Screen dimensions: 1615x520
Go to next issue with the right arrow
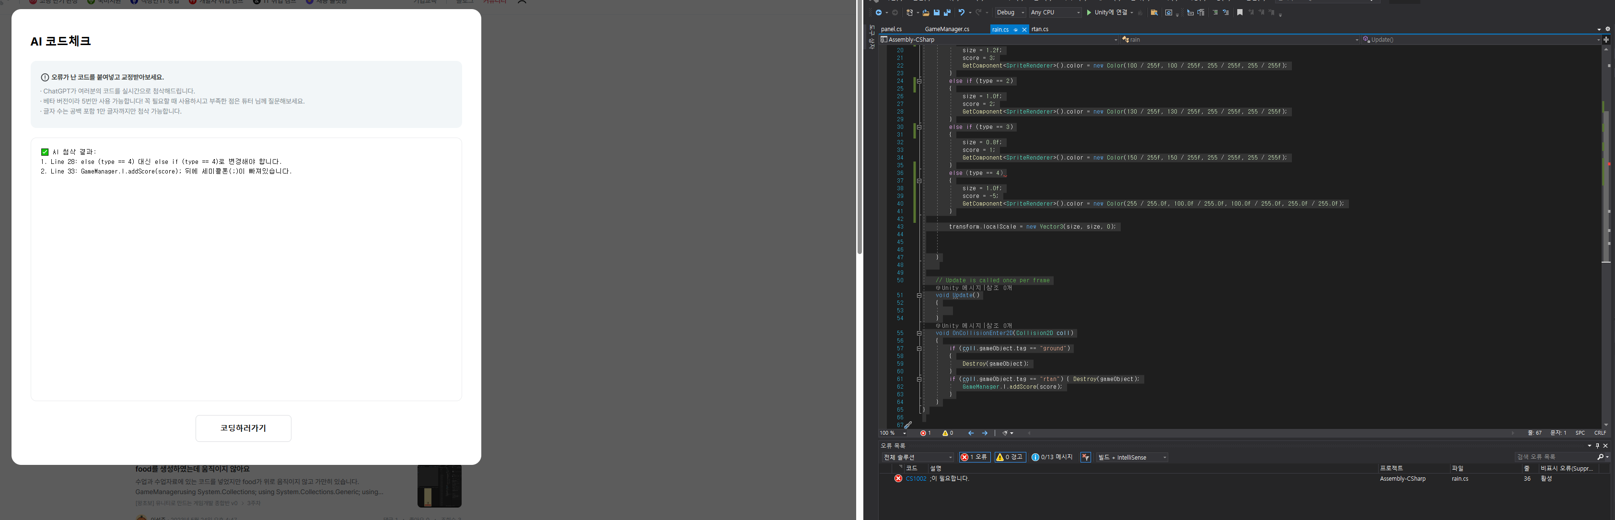pyautogui.click(x=985, y=433)
